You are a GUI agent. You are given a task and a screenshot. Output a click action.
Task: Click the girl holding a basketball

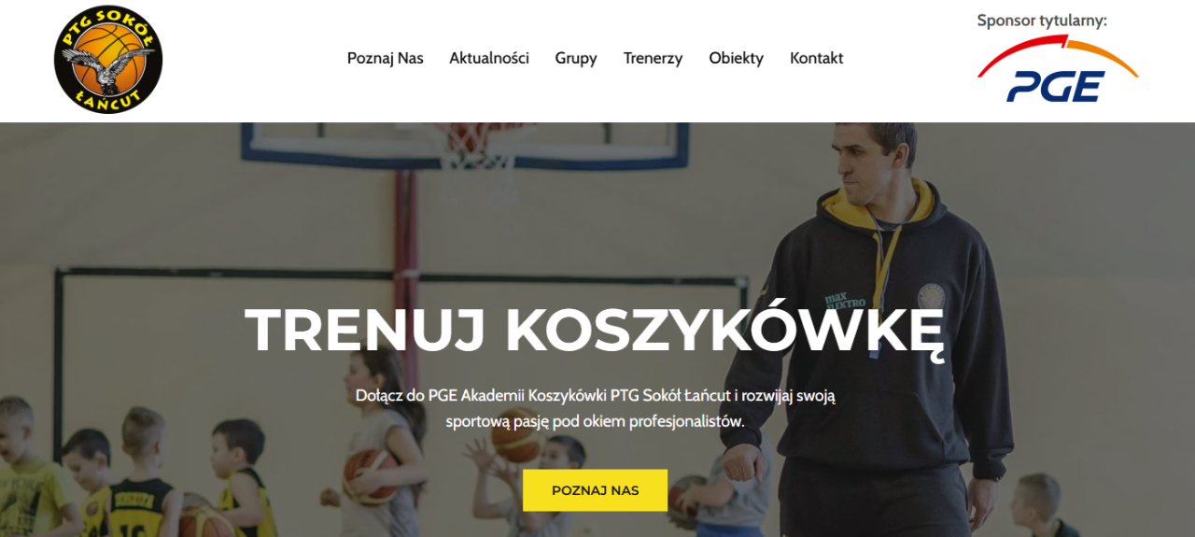coord(381,446)
